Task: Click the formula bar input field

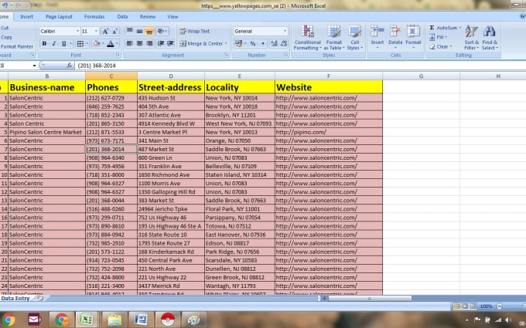Action: 299,66
